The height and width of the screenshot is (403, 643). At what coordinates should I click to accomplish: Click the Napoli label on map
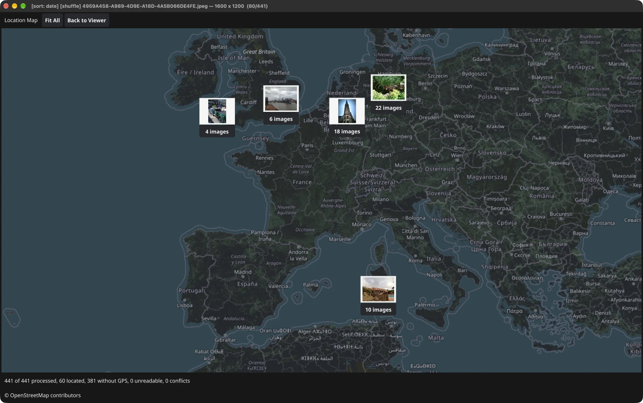click(x=434, y=275)
